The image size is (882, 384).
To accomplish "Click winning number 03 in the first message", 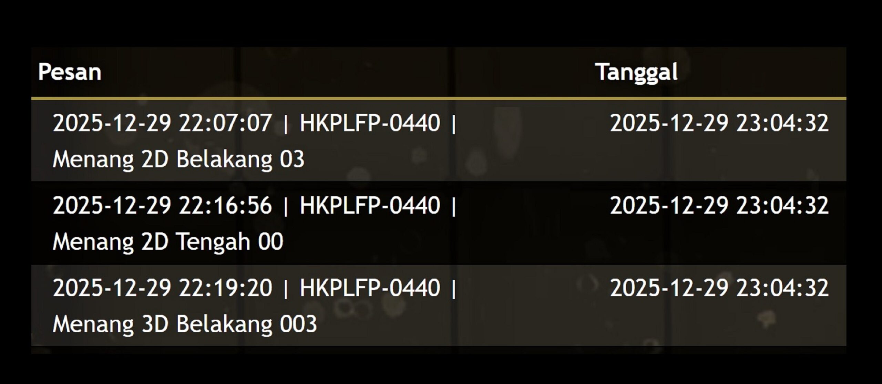I will tap(292, 159).
